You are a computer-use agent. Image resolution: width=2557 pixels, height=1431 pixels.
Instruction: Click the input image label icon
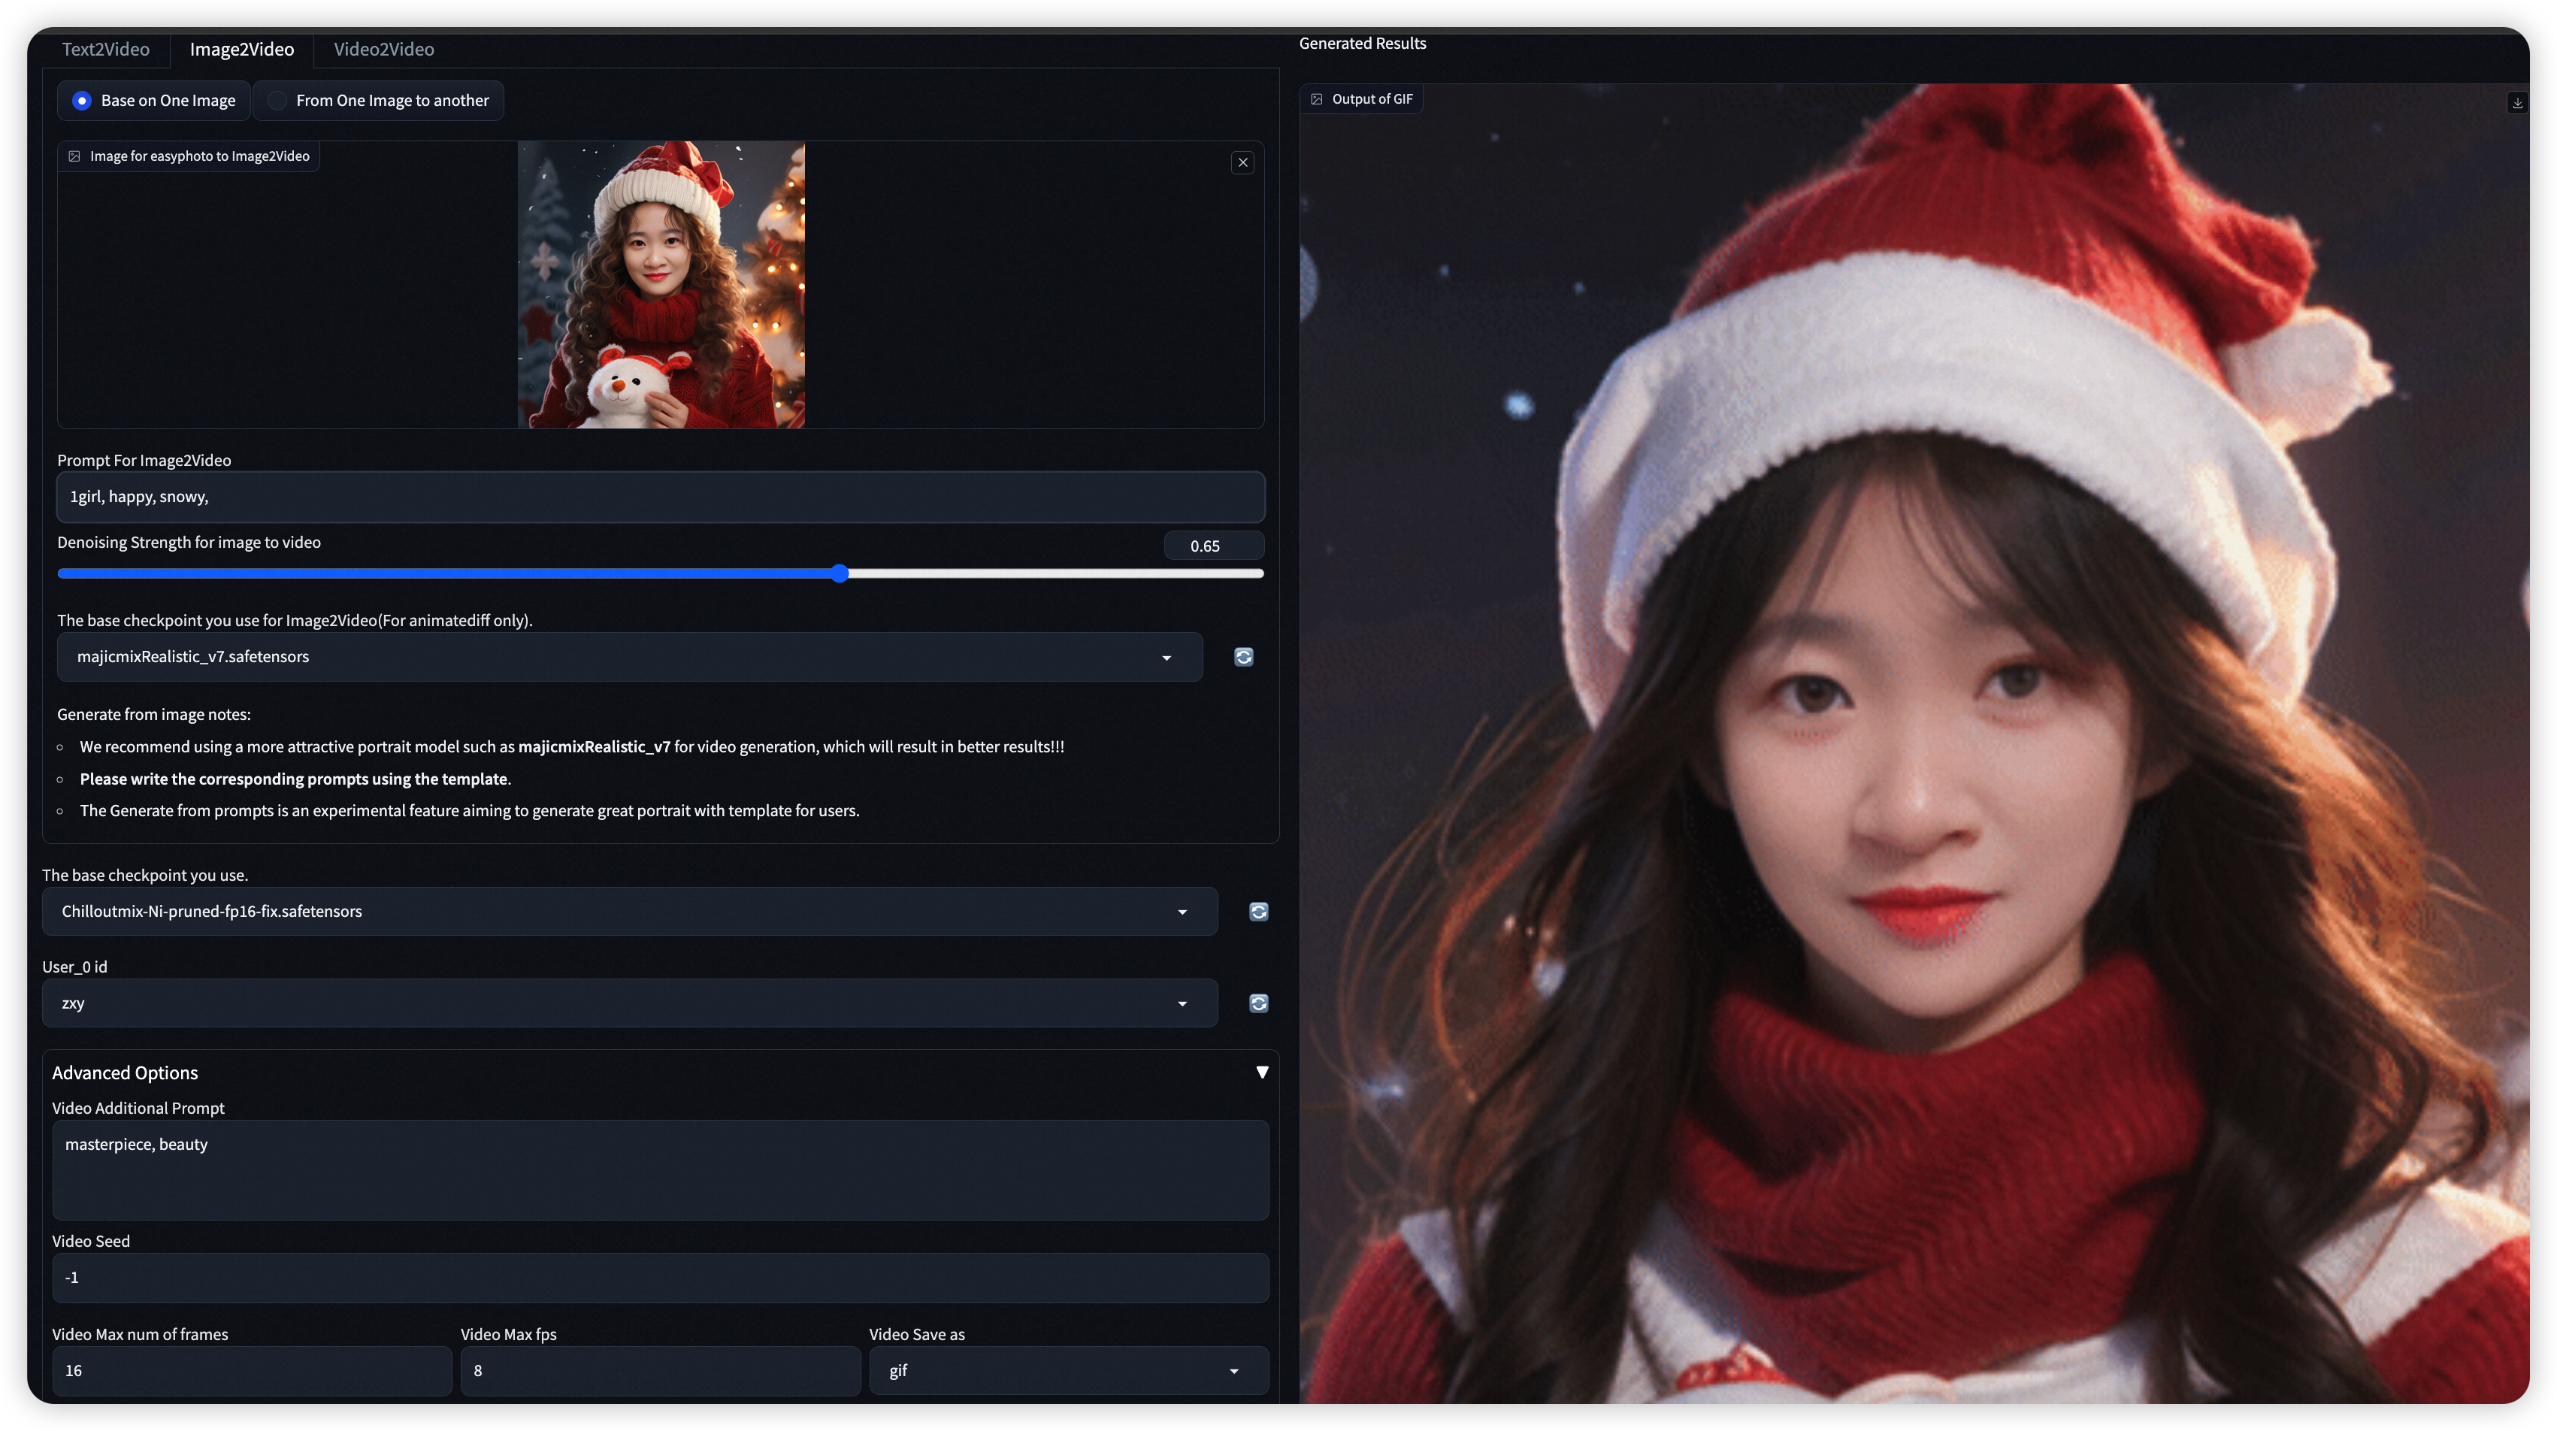click(x=74, y=156)
